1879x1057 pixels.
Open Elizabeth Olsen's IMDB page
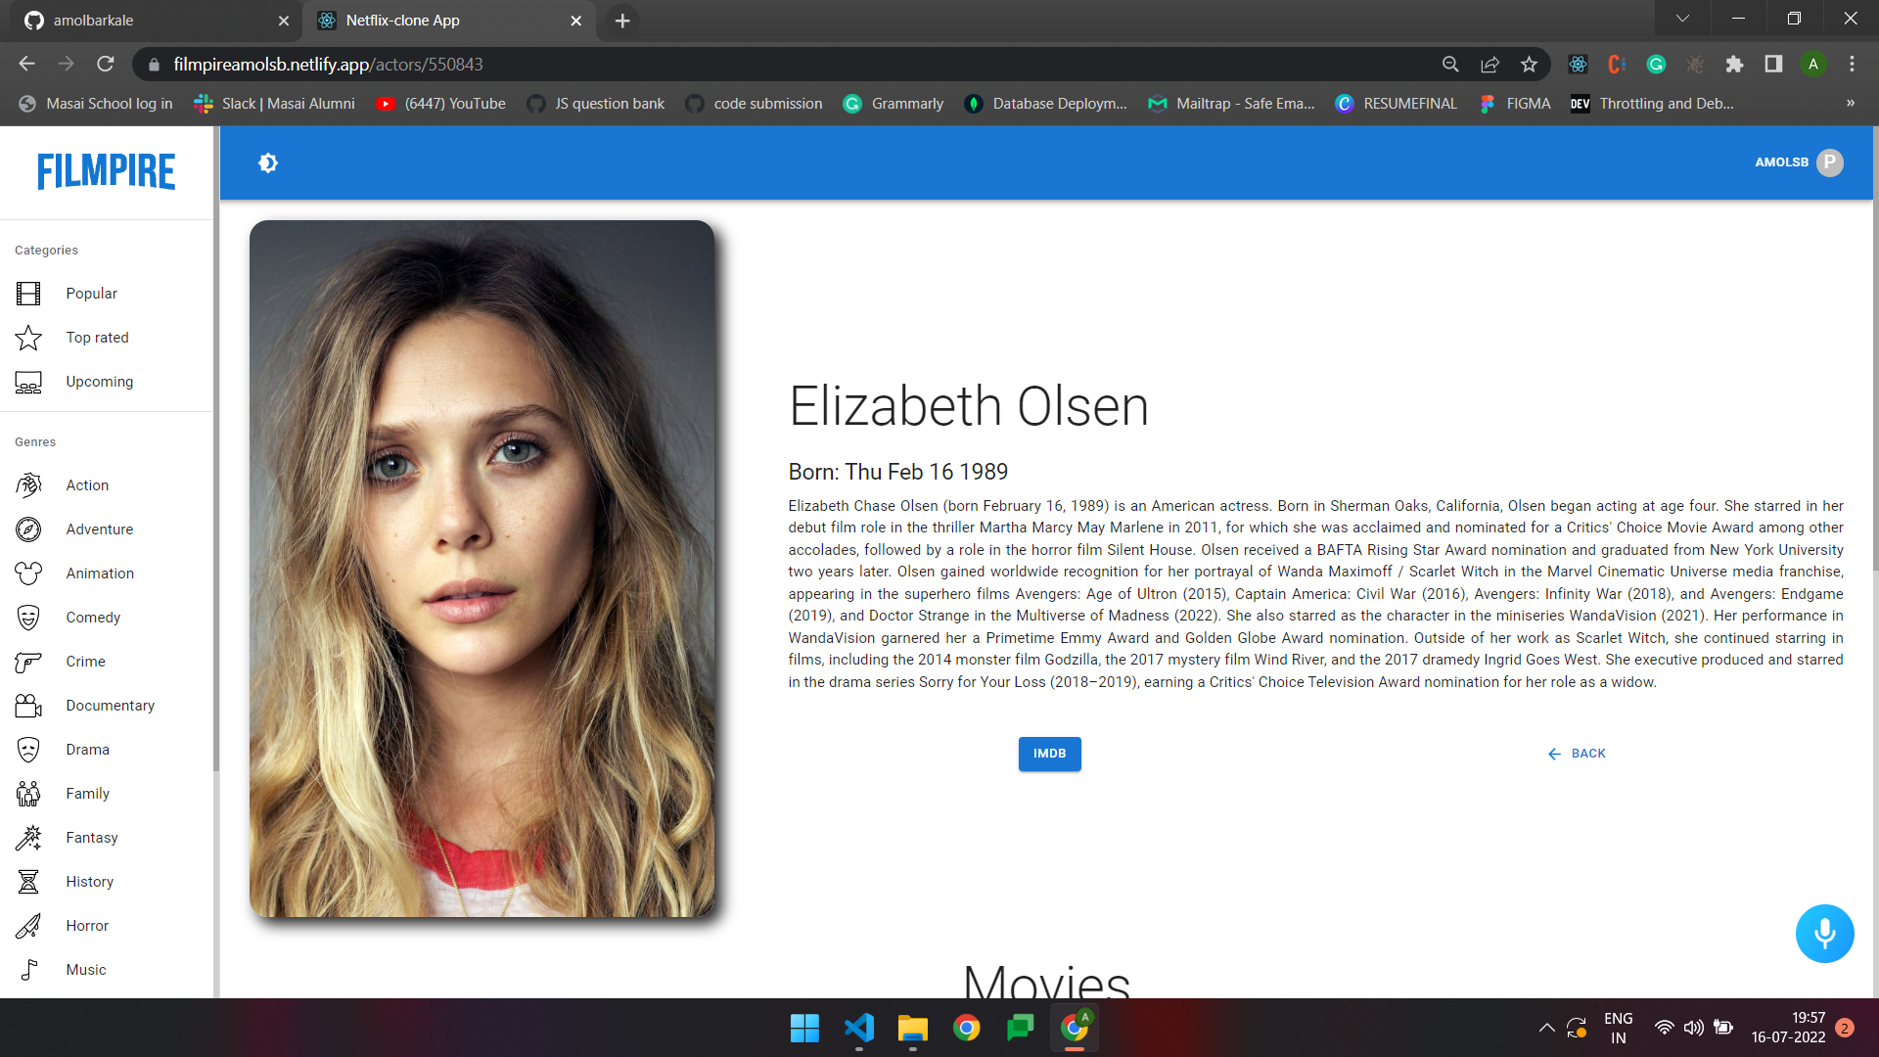click(1049, 754)
